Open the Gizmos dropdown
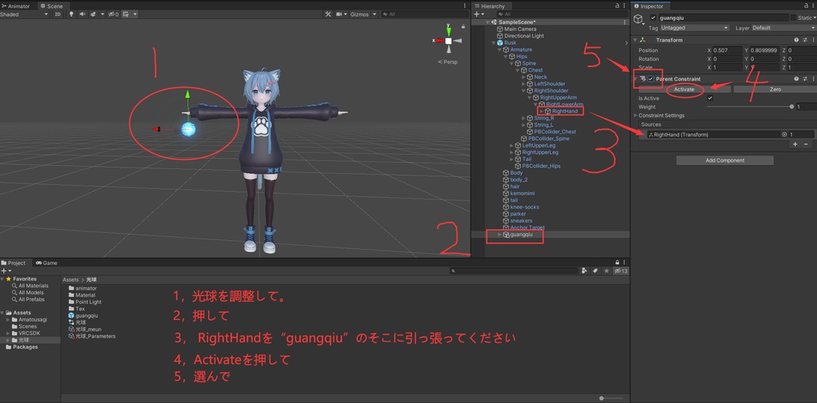The image size is (817, 403). point(363,14)
